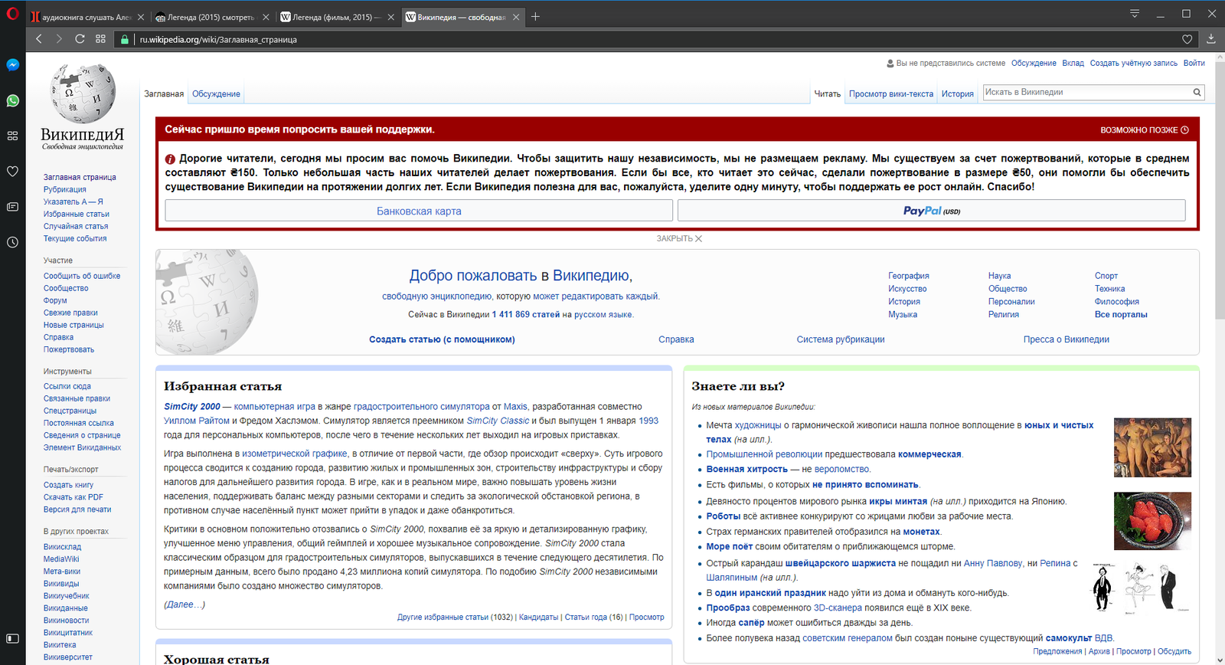Open a new tab with the plus button
The height and width of the screenshot is (665, 1225).
pyautogui.click(x=535, y=16)
